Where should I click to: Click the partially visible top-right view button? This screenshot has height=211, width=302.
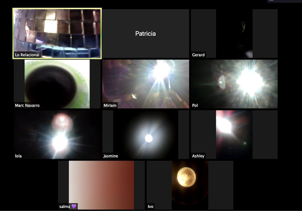click(285, 1)
